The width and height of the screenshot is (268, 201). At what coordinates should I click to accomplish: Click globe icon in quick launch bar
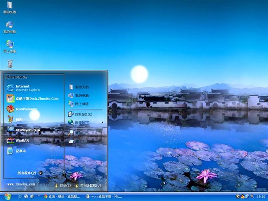click(26, 196)
